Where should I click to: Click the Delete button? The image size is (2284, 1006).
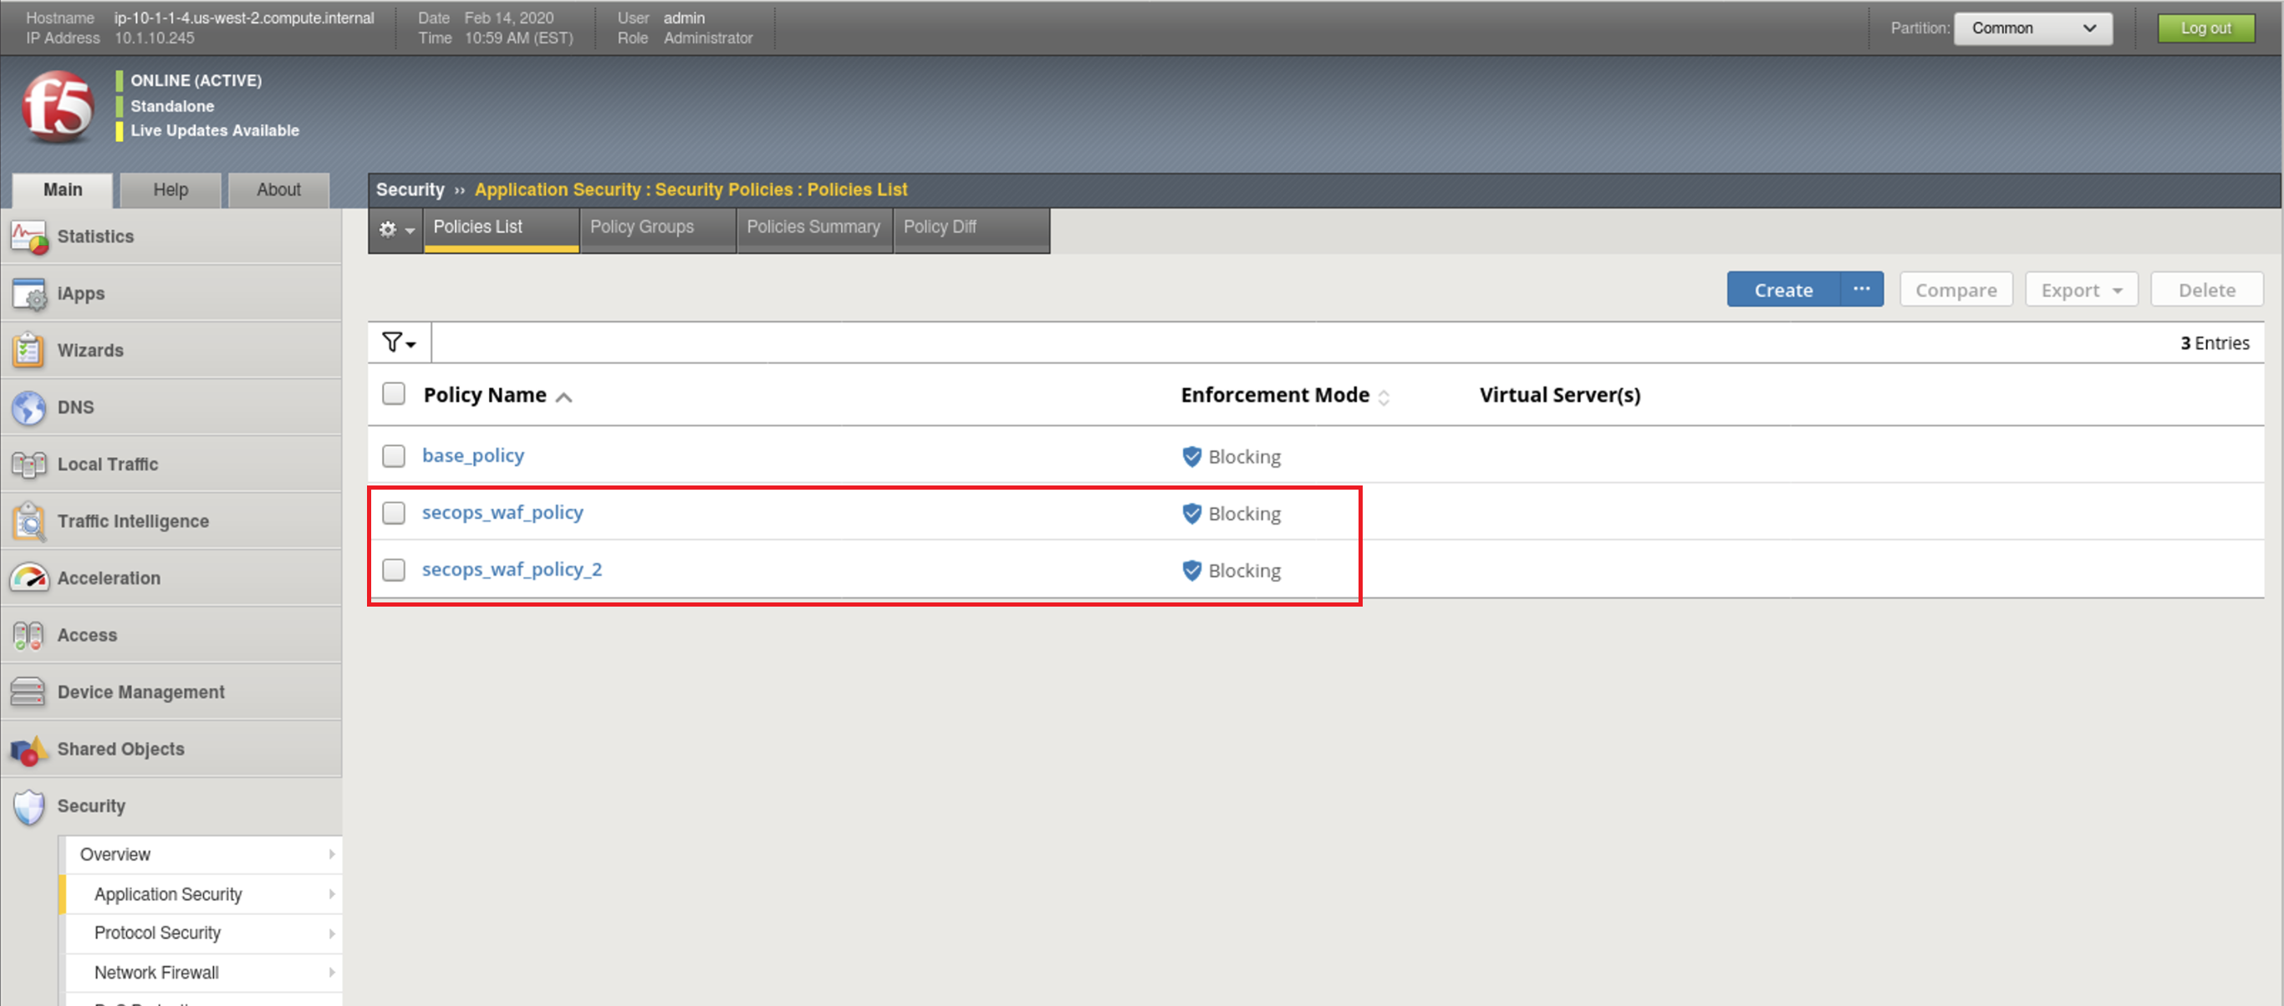coord(2207,290)
